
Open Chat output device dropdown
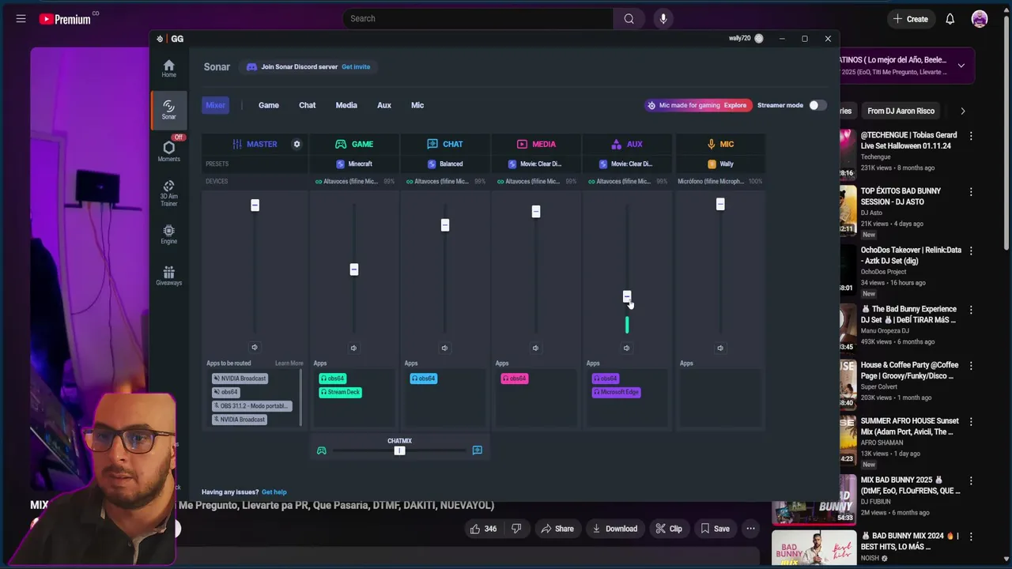(445, 182)
